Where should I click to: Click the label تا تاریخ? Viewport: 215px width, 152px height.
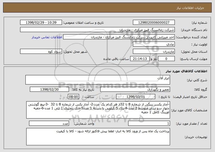[164, 97]
